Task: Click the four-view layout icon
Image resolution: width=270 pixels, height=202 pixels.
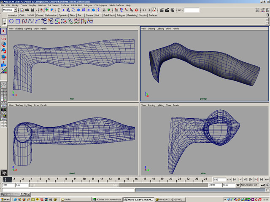Action: pyautogui.click(x=4, y=91)
